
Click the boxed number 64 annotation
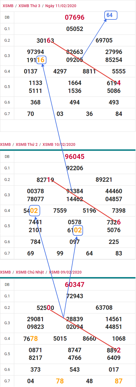111,15
